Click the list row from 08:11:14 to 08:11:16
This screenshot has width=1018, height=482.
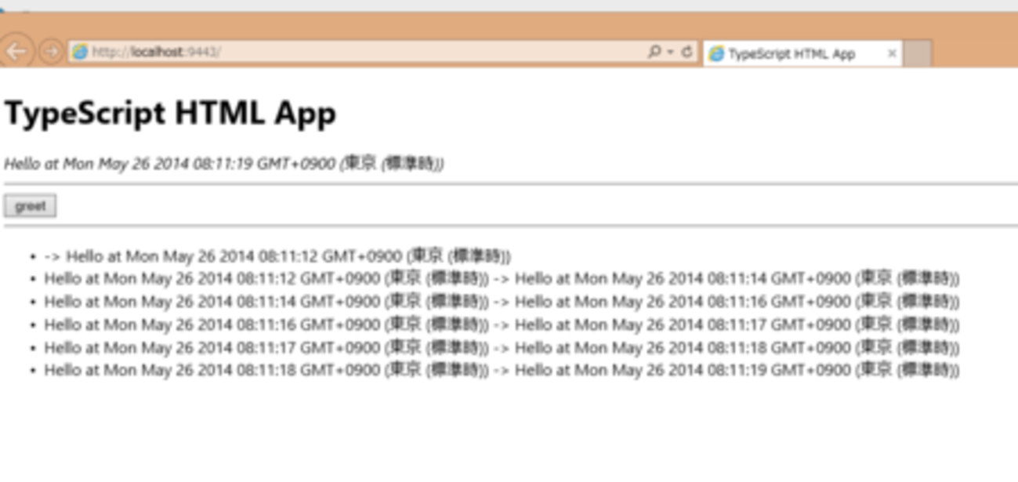coord(502,301)
